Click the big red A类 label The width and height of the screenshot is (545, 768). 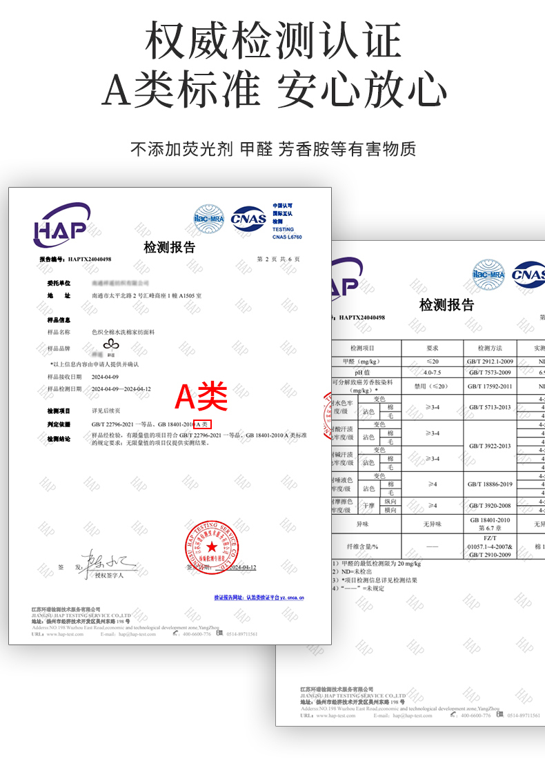click(x=201, y=396)
